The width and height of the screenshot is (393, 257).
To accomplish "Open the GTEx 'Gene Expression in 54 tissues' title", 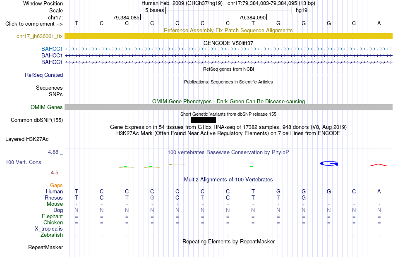I will 228,127.
